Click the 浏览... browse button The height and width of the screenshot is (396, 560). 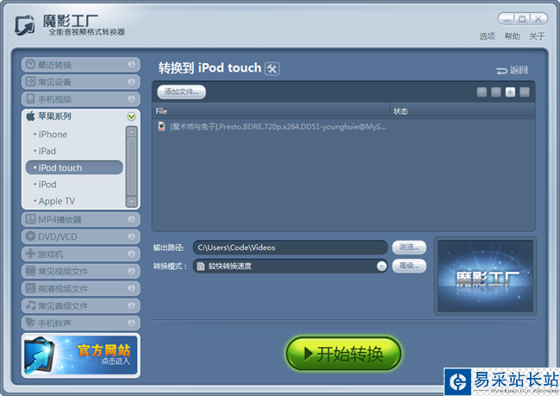coord(409,247)
